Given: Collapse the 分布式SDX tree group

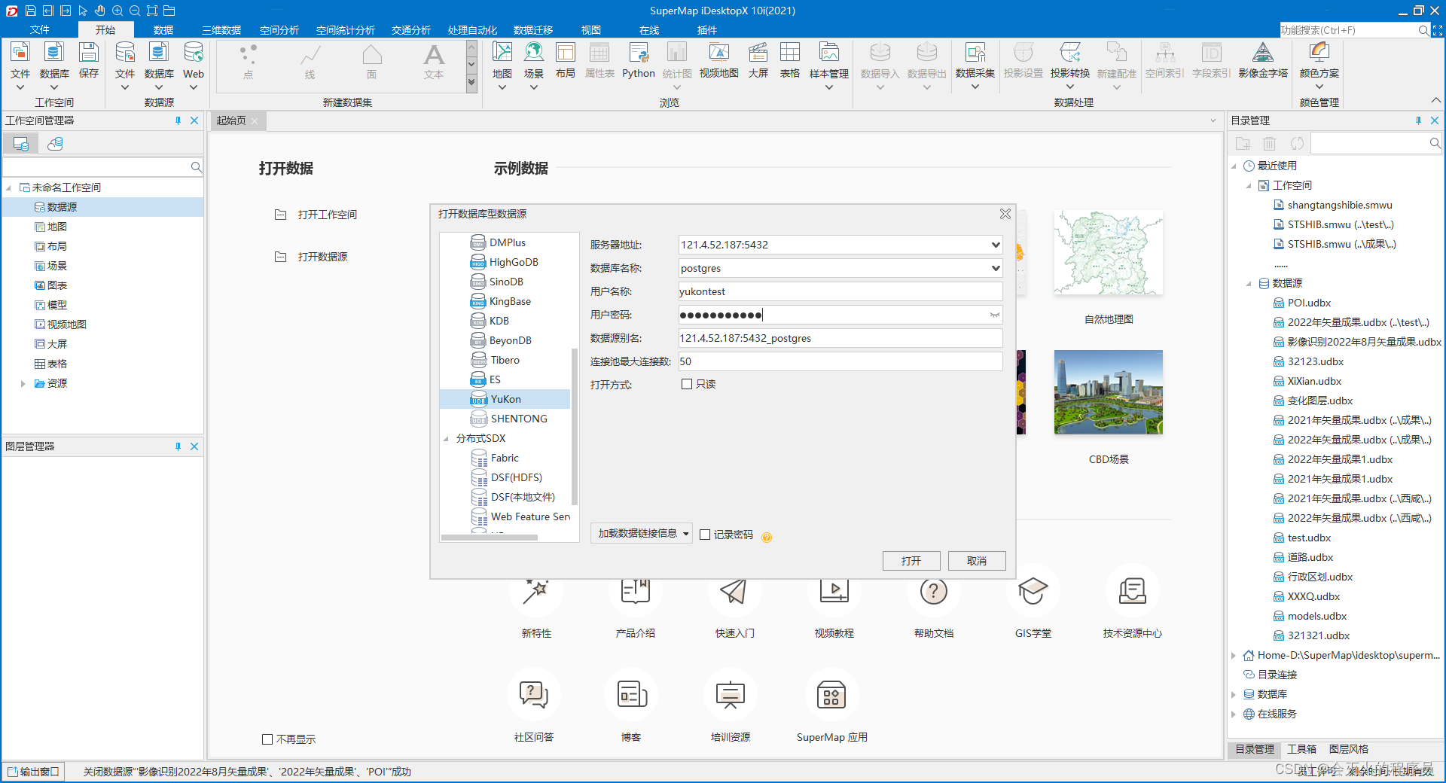Looking at the screenshot, I should (x=446, y=438).
